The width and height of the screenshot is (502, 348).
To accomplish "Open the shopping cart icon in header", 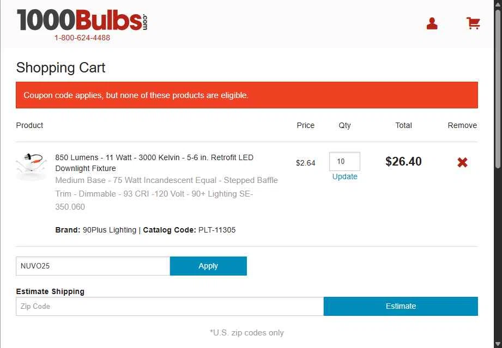I will tap(473, 23).
